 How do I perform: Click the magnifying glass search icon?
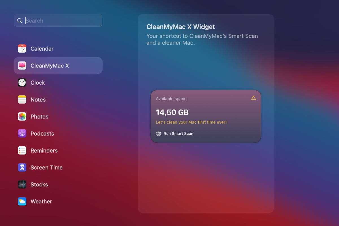click(19, 21)
